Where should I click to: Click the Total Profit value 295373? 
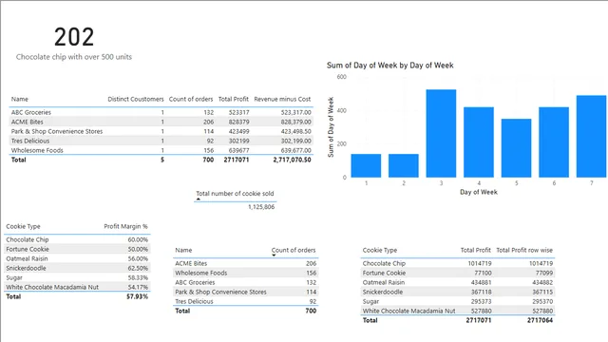point(481,301)
